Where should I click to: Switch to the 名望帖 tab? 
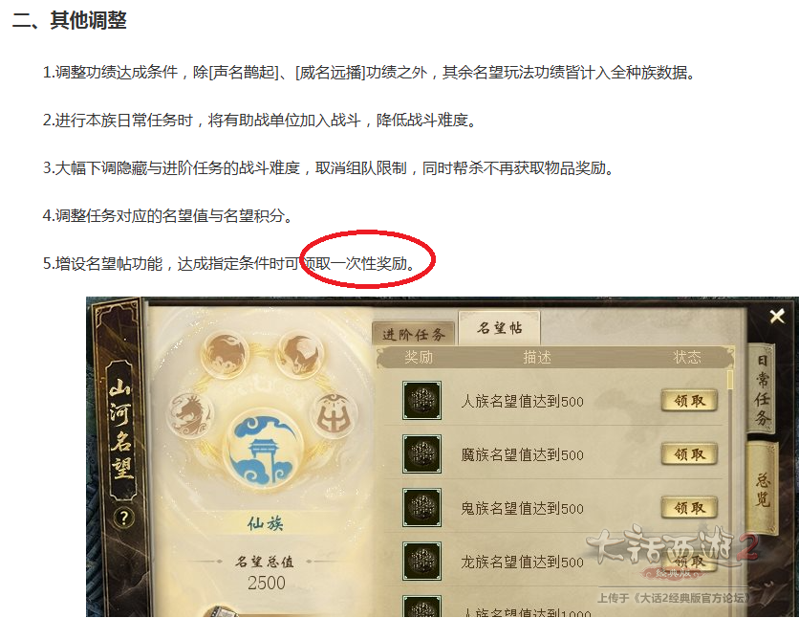499,328
